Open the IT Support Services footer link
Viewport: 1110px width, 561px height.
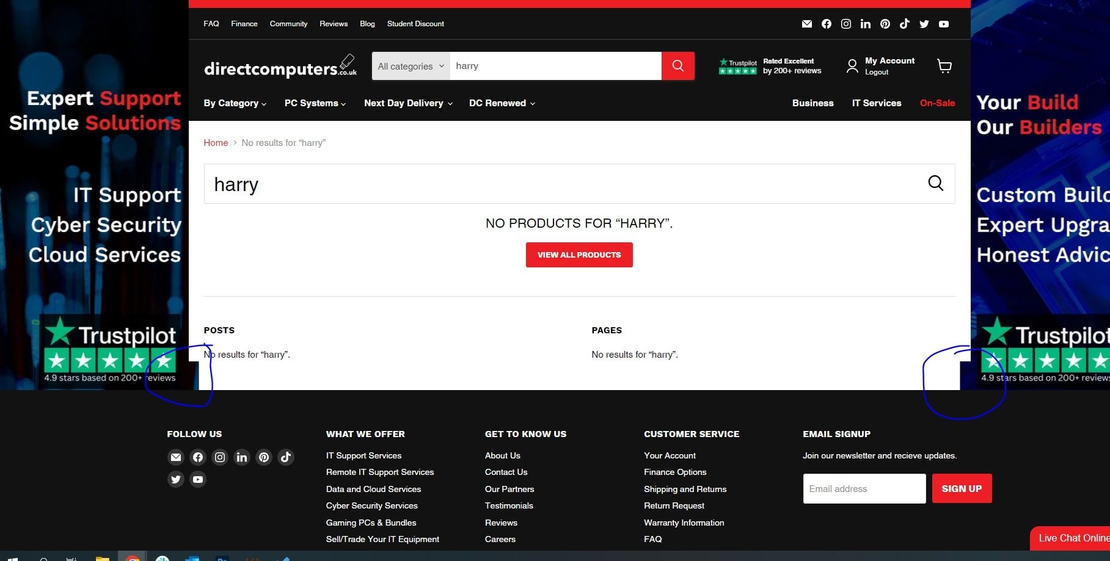[x=364, y=455]
